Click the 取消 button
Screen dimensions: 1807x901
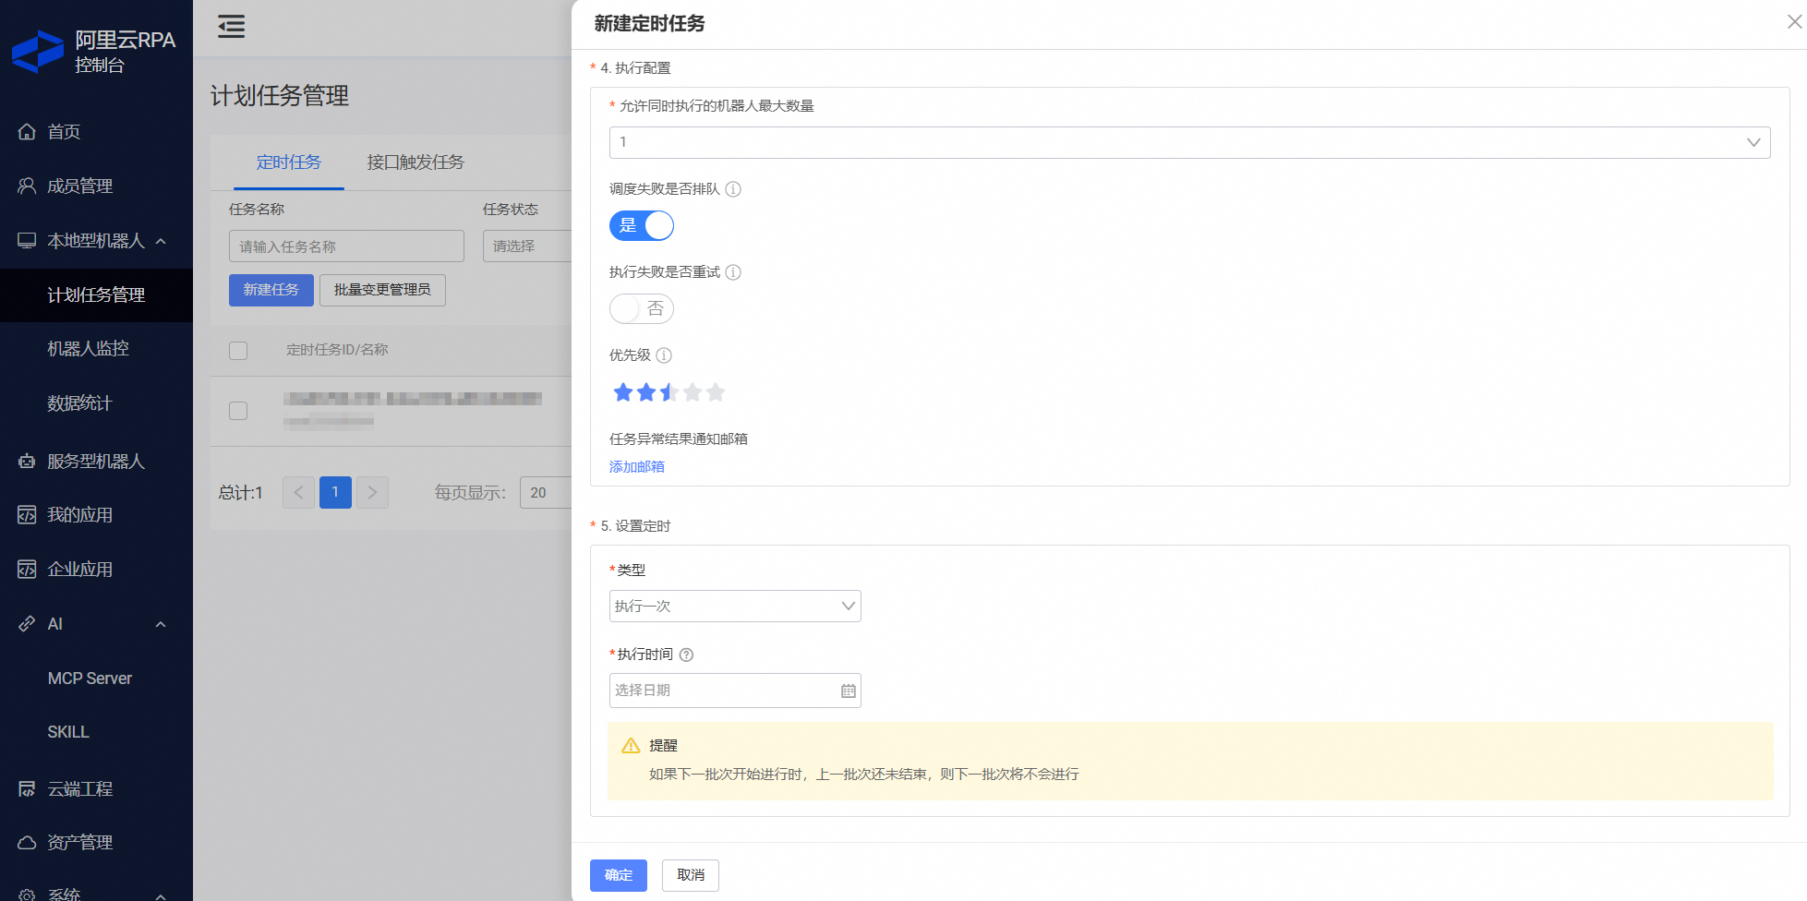pos(691,875)
